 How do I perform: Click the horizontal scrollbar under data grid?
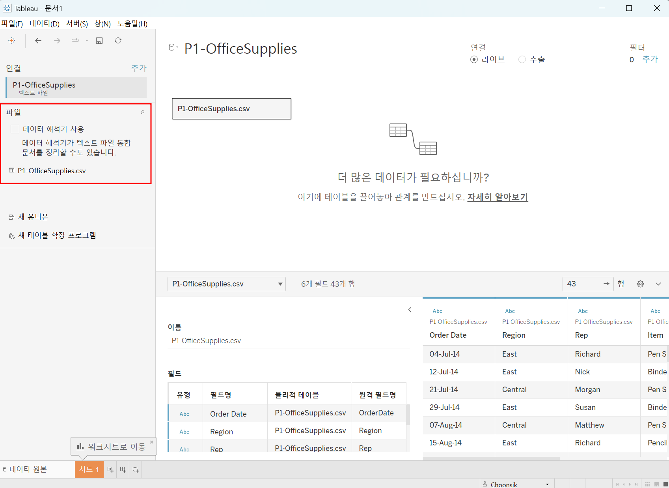491,458
